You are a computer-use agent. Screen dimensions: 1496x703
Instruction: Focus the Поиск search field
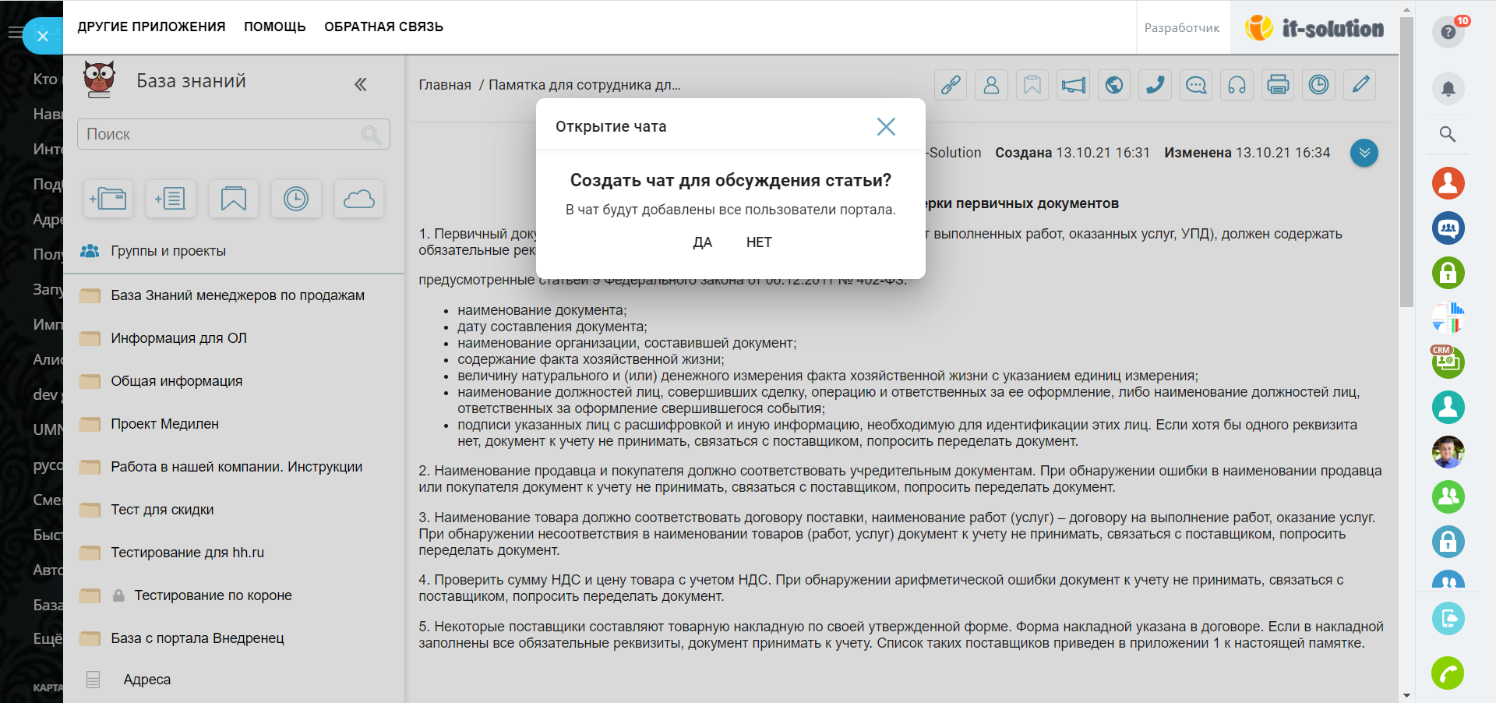[x=234, y=134]
